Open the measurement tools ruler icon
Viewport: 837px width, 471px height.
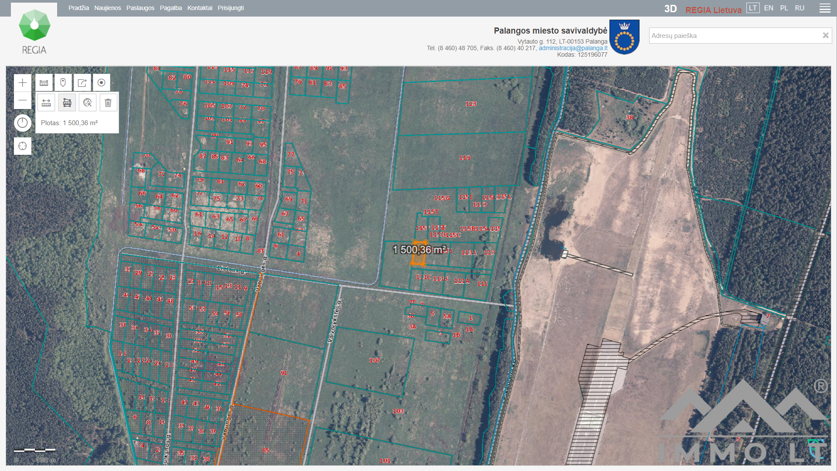(x=44, y=82)
